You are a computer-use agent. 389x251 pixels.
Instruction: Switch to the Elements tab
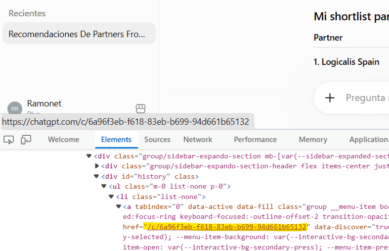pos(116,140)
